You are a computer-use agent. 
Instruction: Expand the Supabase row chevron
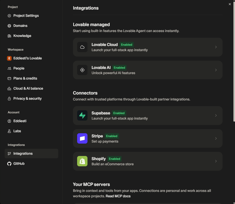(216, 115)
